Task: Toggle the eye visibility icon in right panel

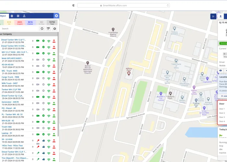Action: click(x=221, y=70)
